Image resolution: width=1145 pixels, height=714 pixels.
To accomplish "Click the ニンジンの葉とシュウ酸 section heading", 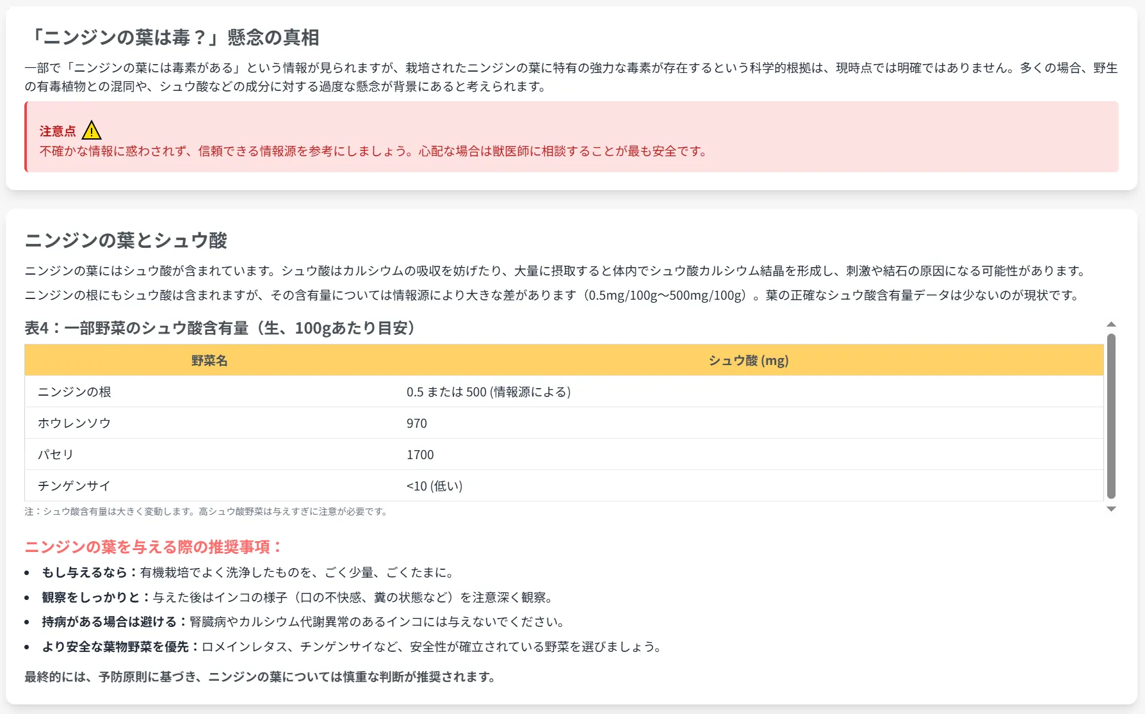I will coord(126,240).
